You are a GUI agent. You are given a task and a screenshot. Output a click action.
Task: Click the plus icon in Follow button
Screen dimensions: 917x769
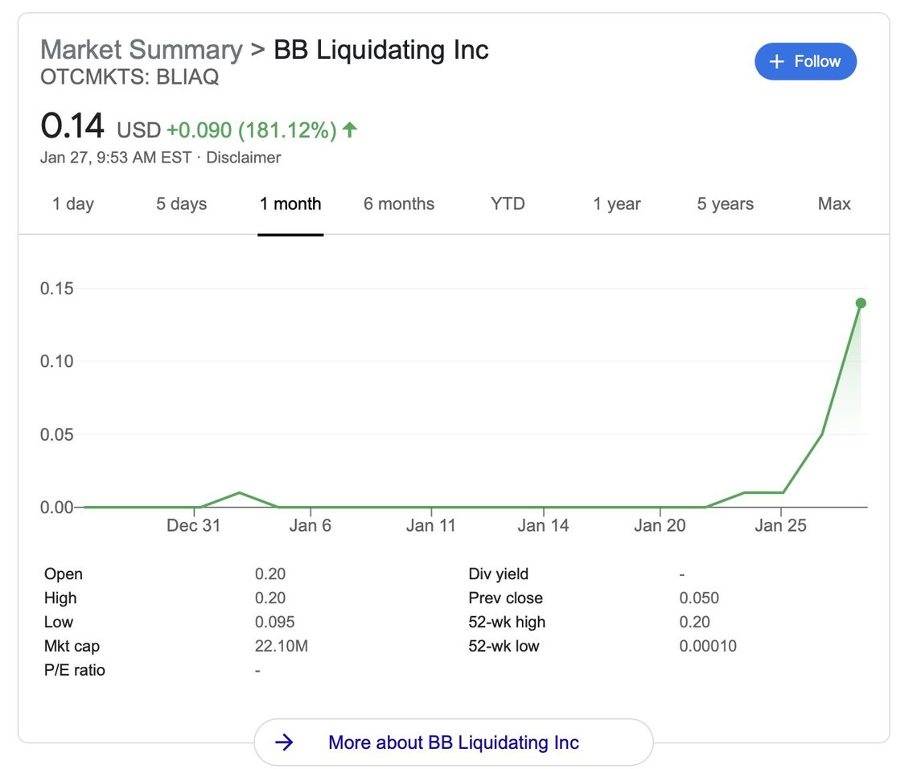776,61
